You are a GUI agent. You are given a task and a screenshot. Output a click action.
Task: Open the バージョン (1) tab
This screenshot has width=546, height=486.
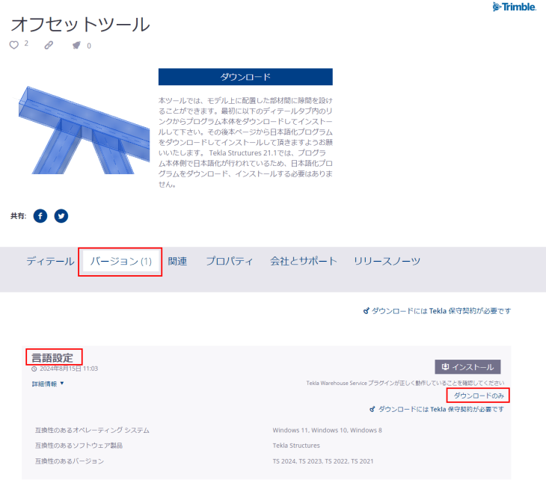coord(121,261)
